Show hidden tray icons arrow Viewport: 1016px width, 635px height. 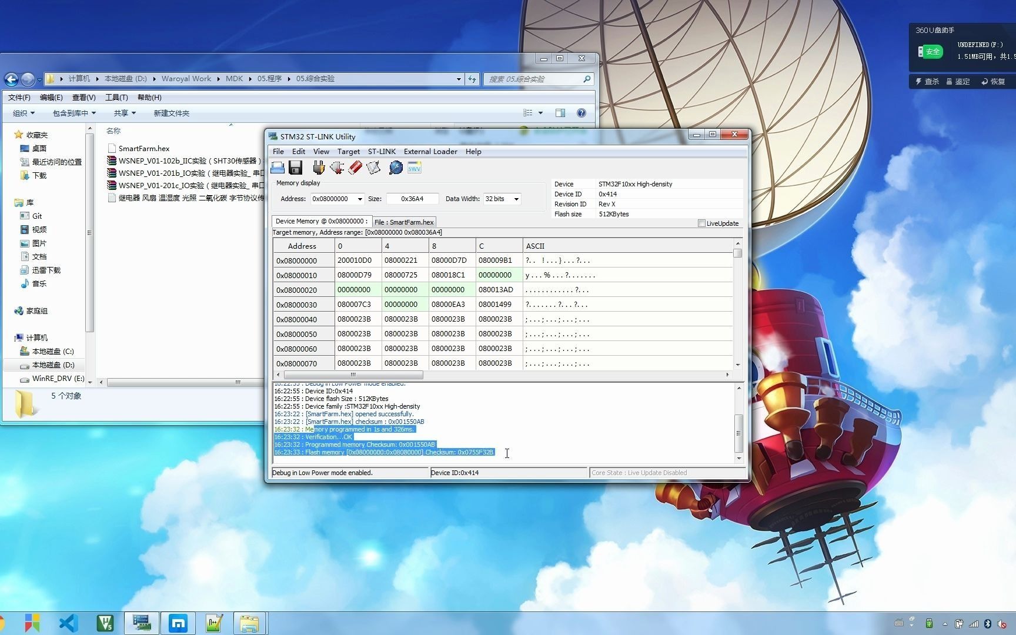[945, 624]
